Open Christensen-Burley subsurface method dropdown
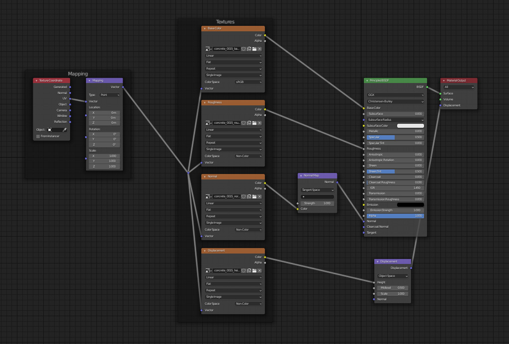 tap(395, 101)
